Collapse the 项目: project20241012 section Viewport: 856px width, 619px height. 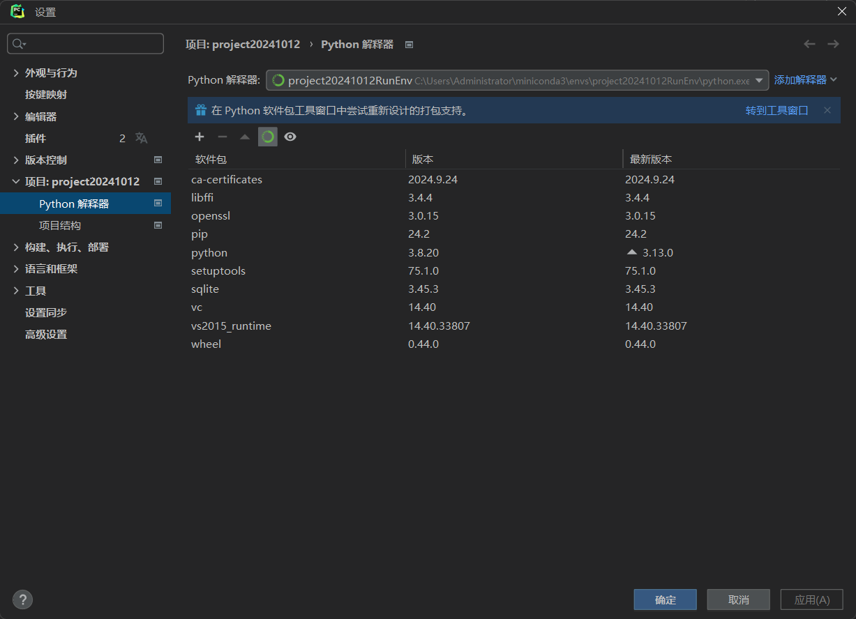(x=16, y=182)
